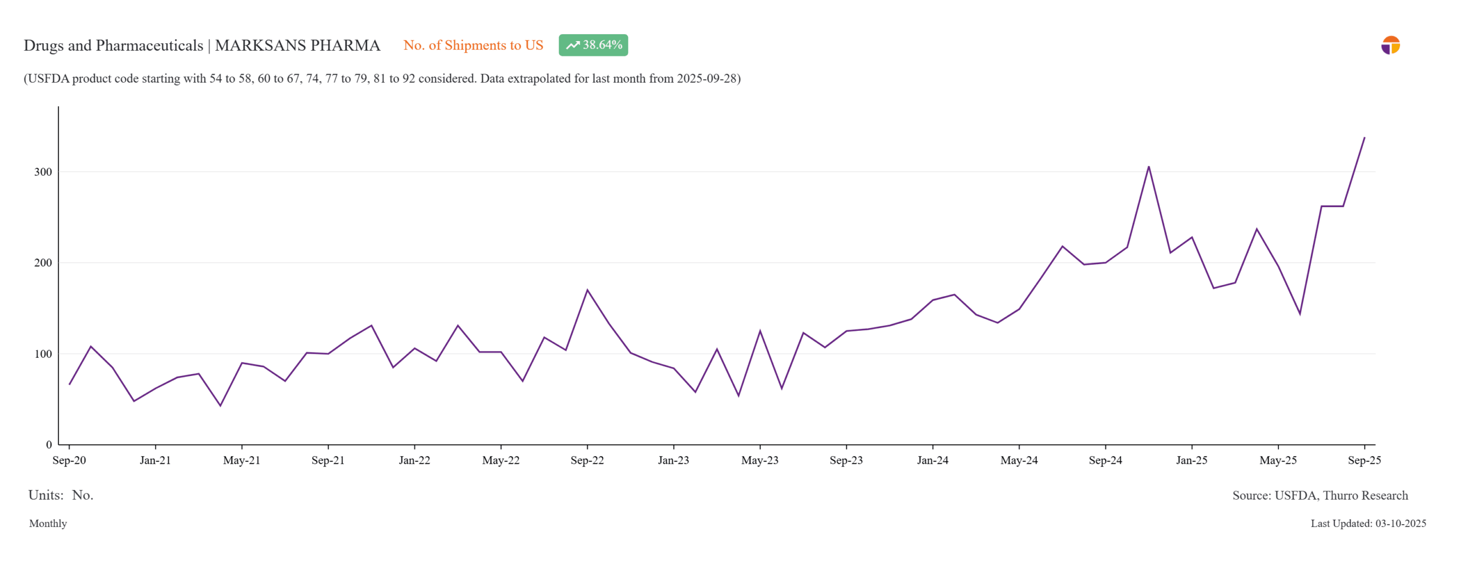
Task: Click the green 38.64% growth badge
Action: point(592,45)
